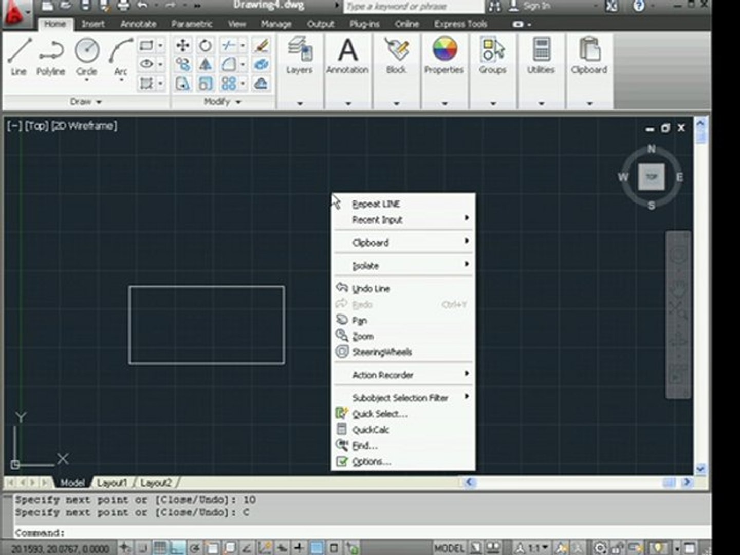
Task: Open the Array tool dropdown arrow
Action: pyautogui.click(x=243, y=83)
